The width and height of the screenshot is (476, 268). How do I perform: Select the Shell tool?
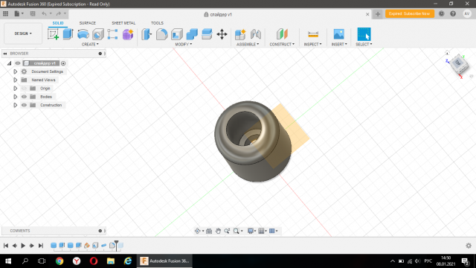177,34
